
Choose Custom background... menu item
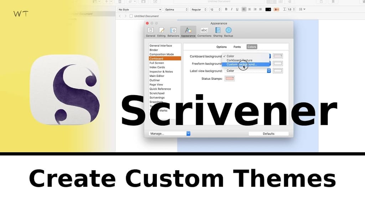click(246, 64)
